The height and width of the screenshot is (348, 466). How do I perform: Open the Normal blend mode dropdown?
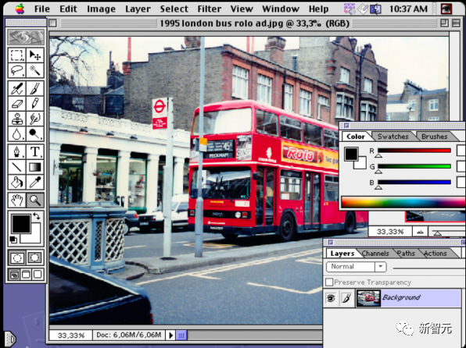(x=356, y=267)
